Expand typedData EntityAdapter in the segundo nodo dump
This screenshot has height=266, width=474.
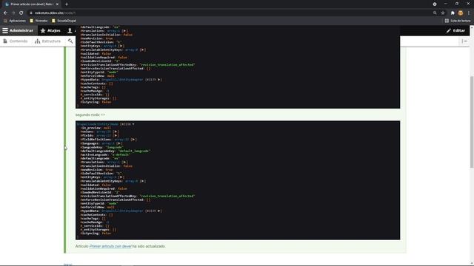(x=159, y=211)
